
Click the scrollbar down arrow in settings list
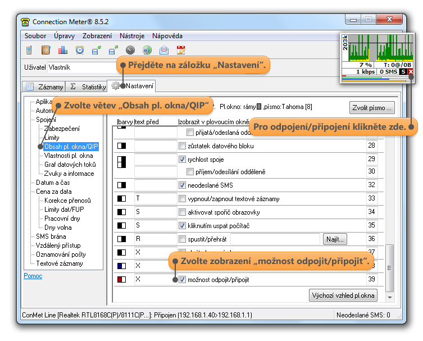tap(389, 297)
